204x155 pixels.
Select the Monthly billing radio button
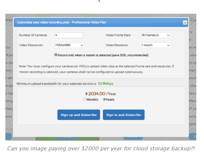click(x=85, y=100)
